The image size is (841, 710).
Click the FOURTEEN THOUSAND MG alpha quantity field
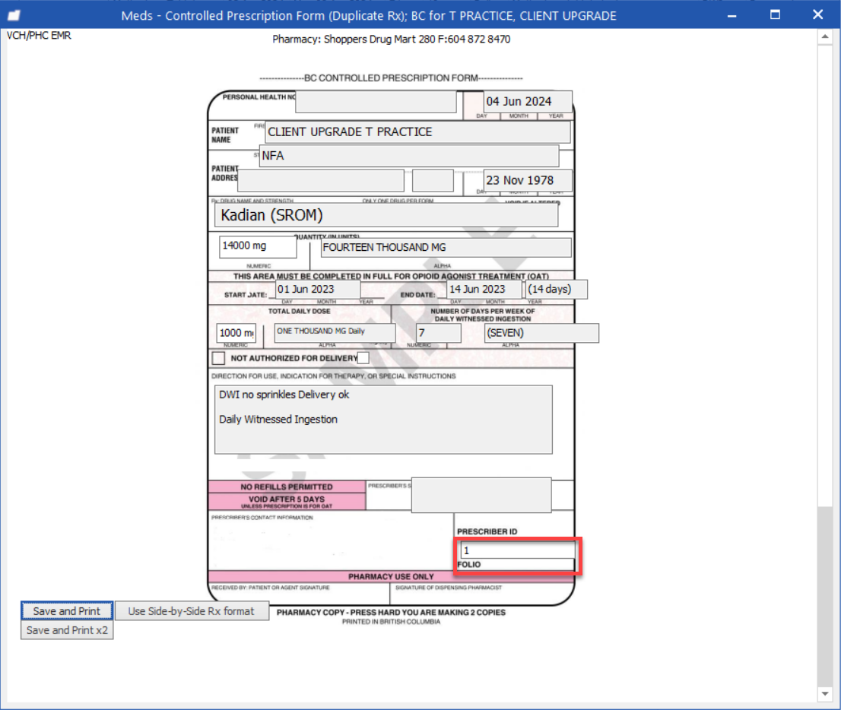[x=445, y=247]
